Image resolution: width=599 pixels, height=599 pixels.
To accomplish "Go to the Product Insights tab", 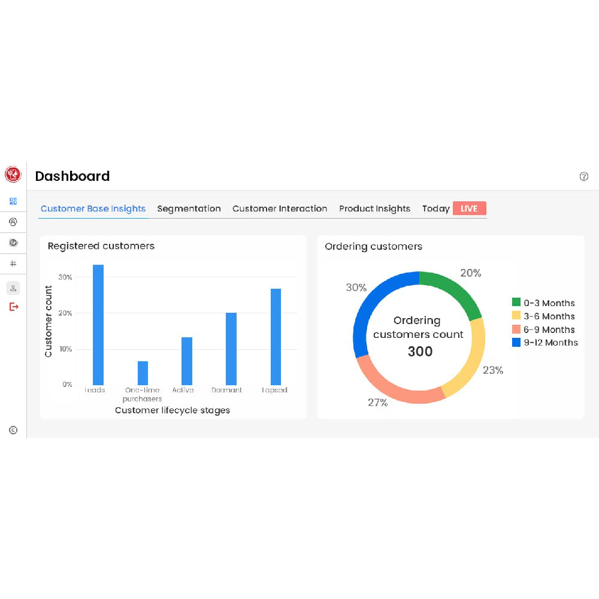I will tap(375, 208).
